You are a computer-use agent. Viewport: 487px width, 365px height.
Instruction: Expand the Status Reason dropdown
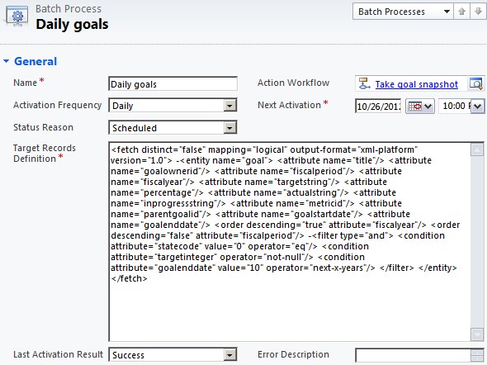[229, 128]
